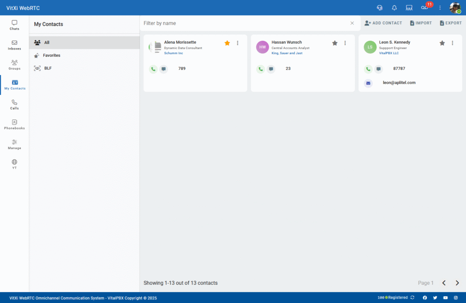Viewport: 466px width, 303px height.
Task: Email Leon S. Kennedy using envelope icon
Action: pos(368,83)
